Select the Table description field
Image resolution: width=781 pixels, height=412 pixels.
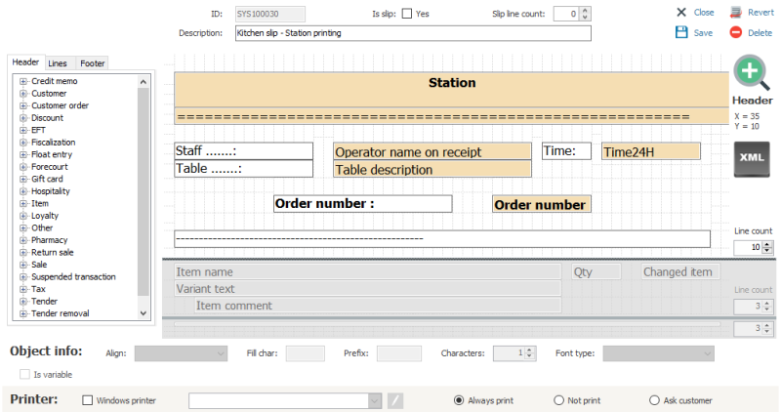point(432,169)
